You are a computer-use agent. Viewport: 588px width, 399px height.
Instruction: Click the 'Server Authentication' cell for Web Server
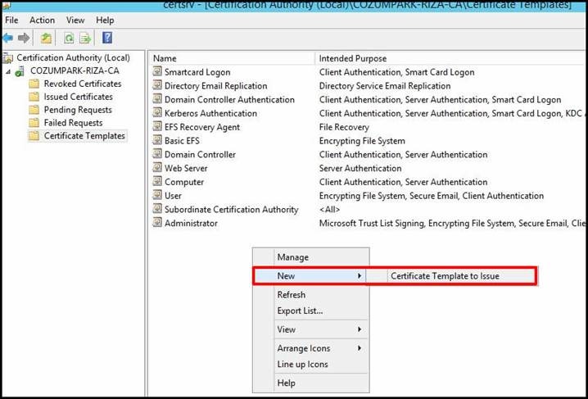(x=360, y=169)
